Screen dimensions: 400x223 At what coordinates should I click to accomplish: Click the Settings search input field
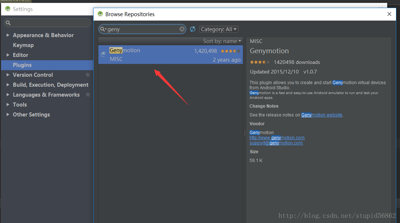(47, 23)
